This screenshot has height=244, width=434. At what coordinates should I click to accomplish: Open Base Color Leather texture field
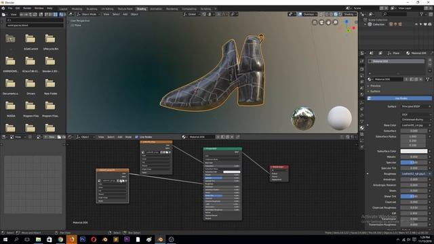click(x=414, y=125)
